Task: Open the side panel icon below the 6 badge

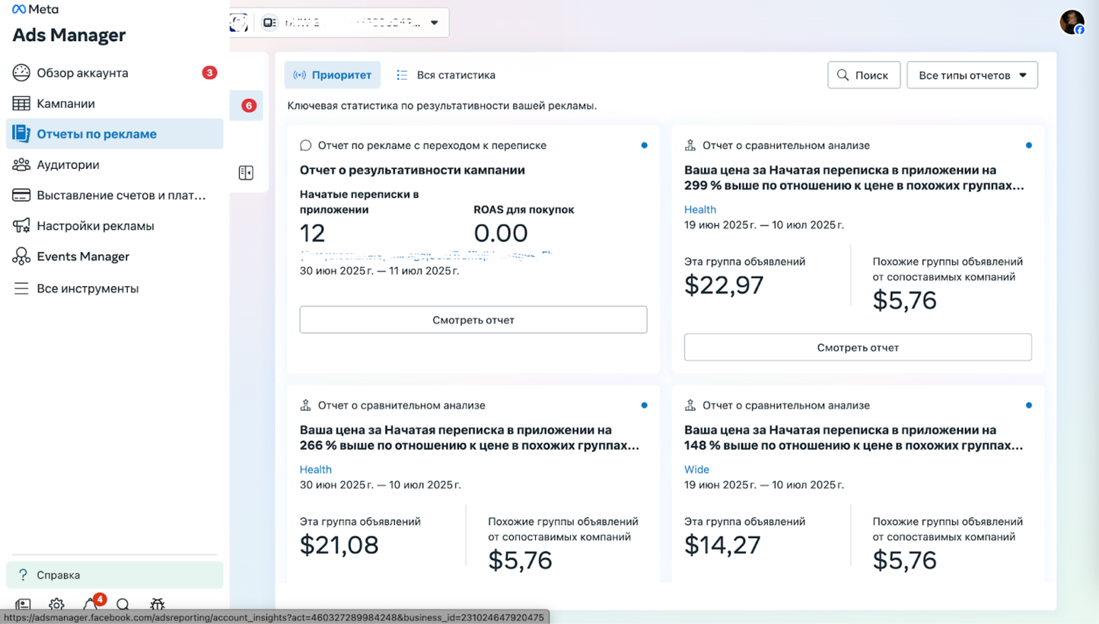Action: [x=246, y=173]
